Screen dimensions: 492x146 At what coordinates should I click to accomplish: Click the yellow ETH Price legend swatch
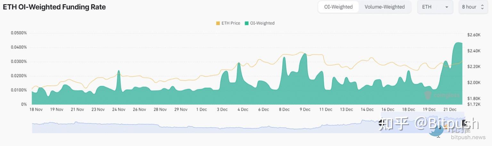tap(218, 23)
